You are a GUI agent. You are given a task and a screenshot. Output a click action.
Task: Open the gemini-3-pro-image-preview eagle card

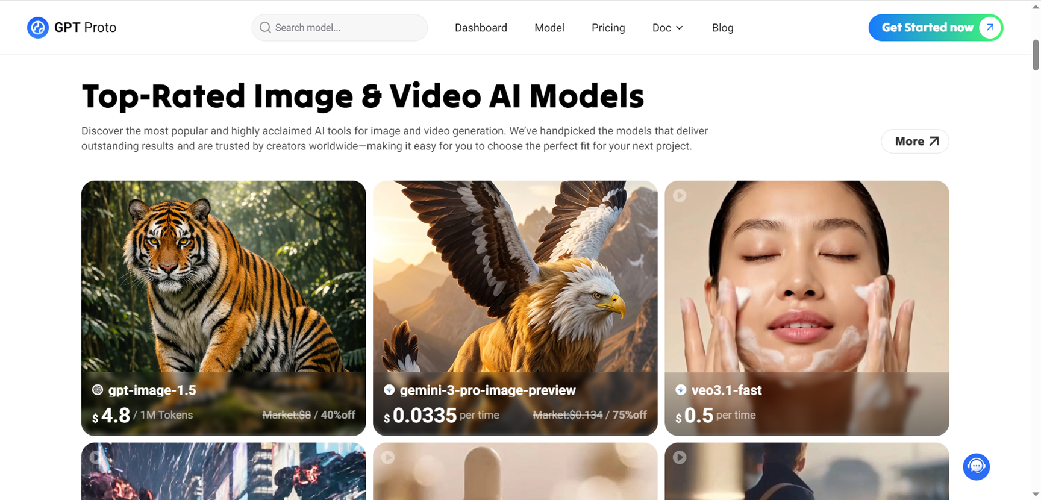point(515,308)
